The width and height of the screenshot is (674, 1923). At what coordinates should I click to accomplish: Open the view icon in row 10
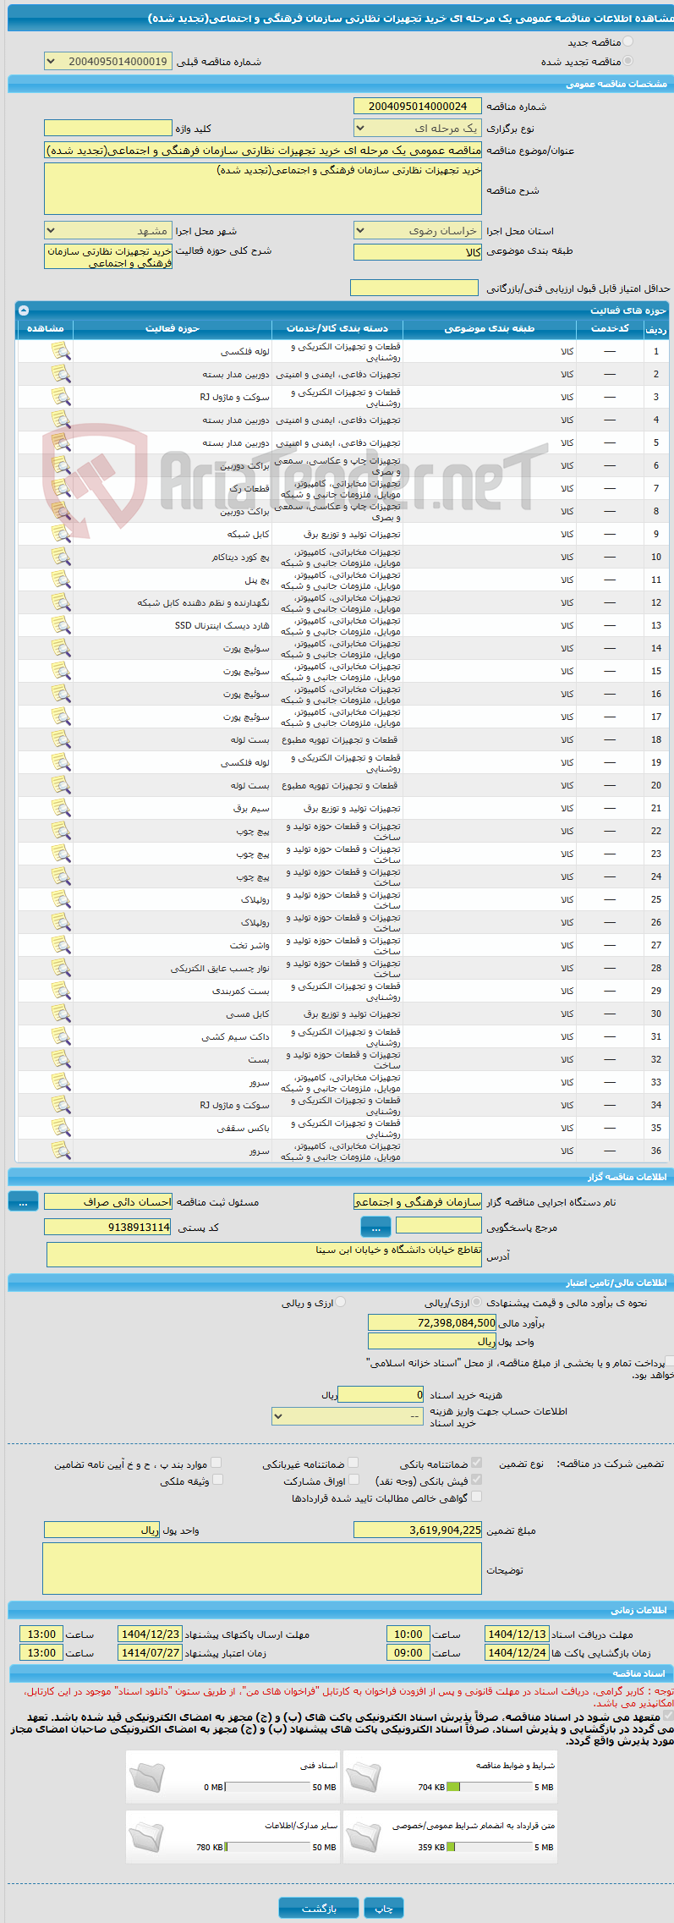61,557
